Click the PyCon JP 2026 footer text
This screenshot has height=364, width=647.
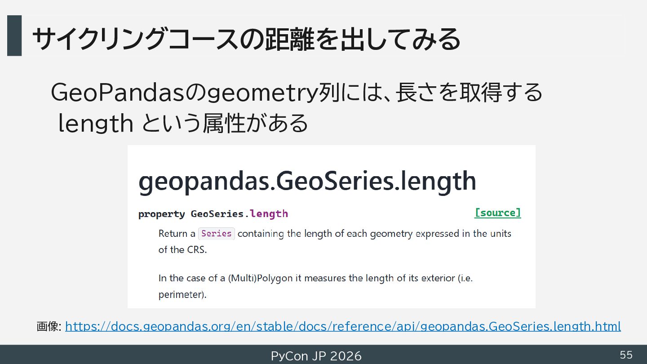pyautogui.click(x=316, y=356)
